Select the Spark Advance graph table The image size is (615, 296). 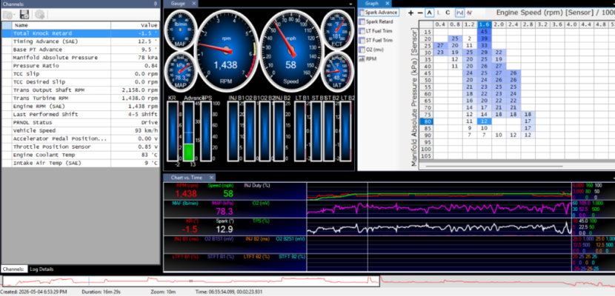pos(379,13)
